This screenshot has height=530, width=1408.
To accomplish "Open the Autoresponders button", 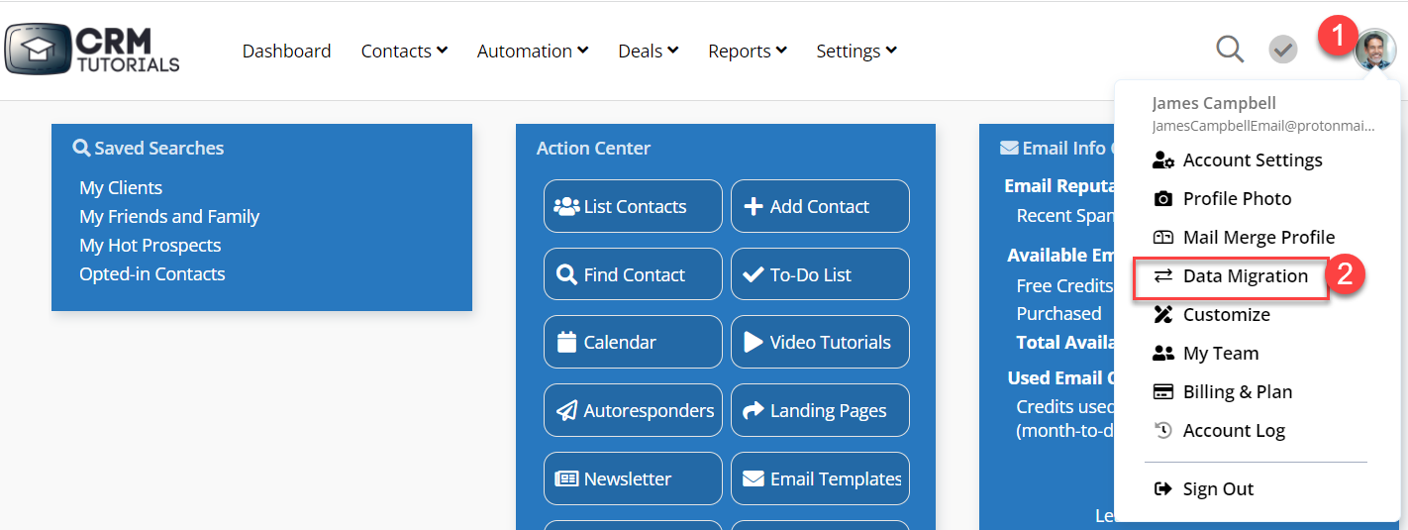I will click(633, 410).
